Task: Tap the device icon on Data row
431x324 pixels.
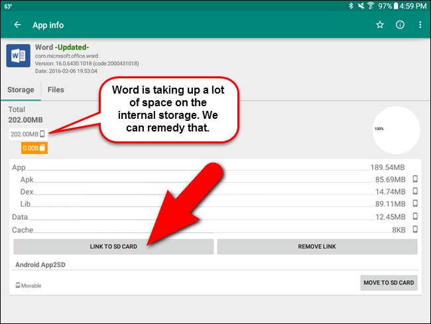Action: coord(415,216)
